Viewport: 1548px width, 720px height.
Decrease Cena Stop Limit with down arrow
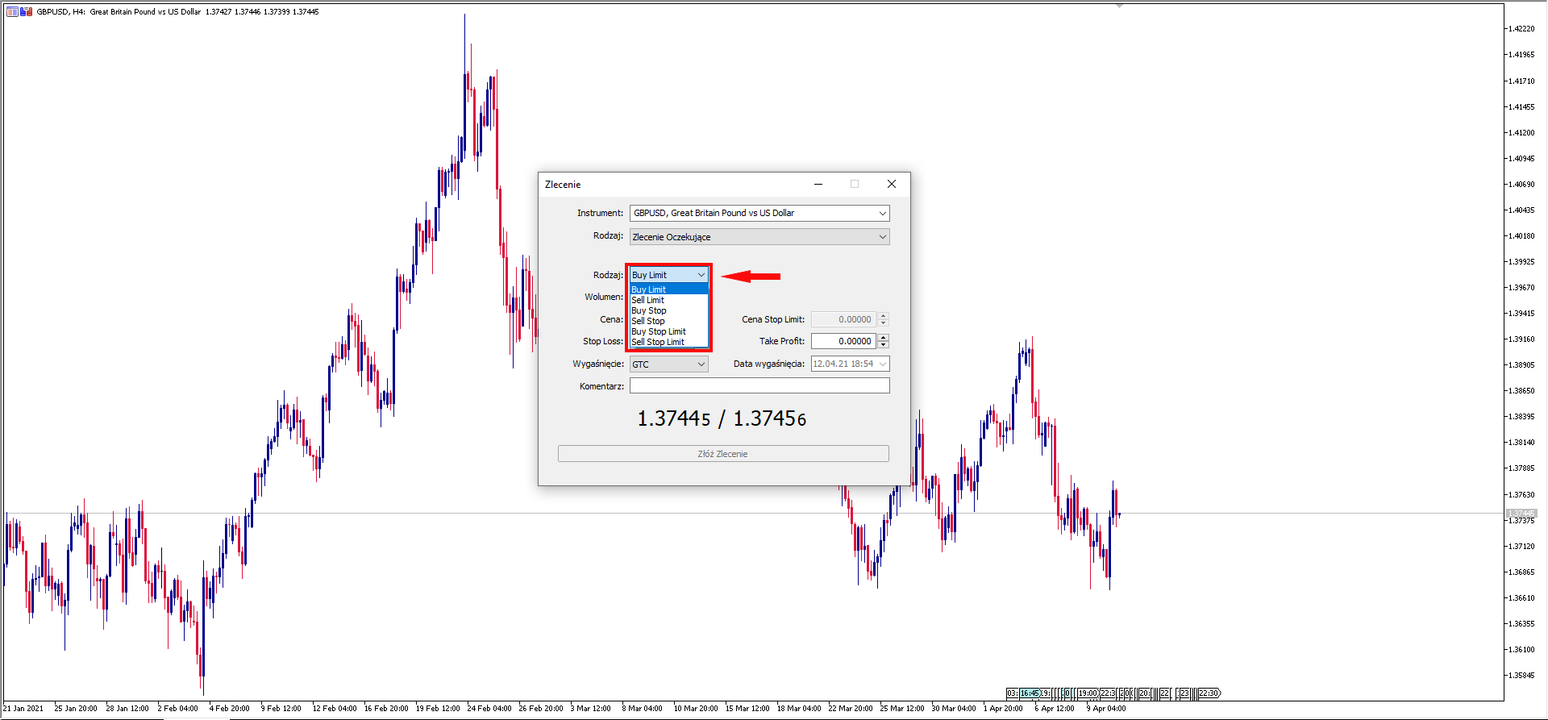click(884, 323)
